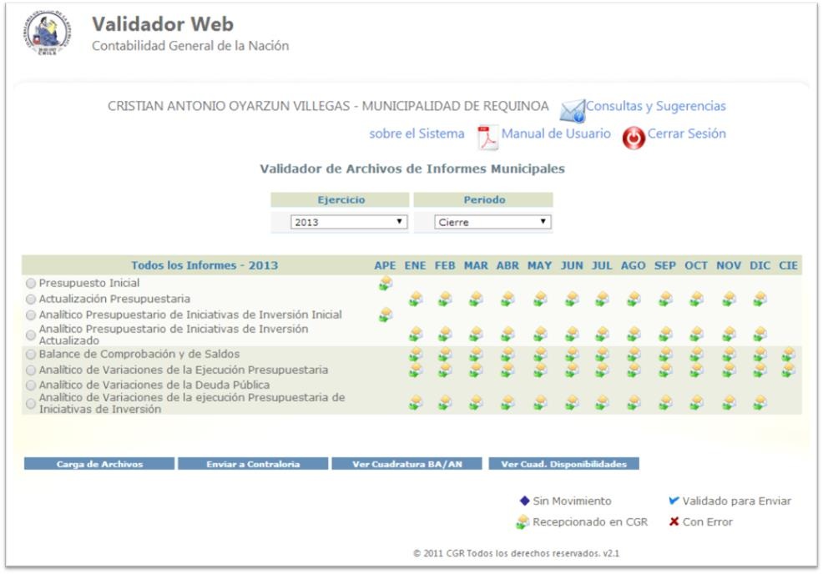Select the Balance de Comprobación y de Saldos radio
The image size is (823, 574).
31,355
